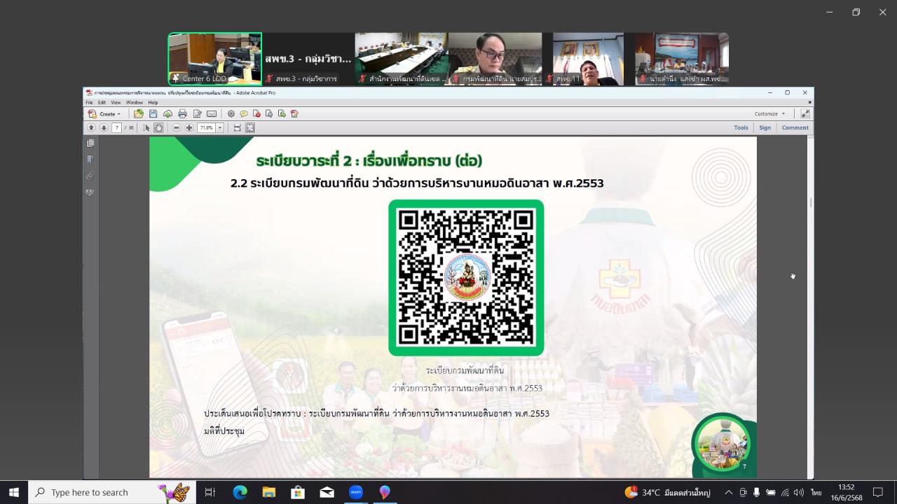Viewport: 897px width, 504px height.
Task: Open the Bookmarks panel
Action: pos(90,159)
